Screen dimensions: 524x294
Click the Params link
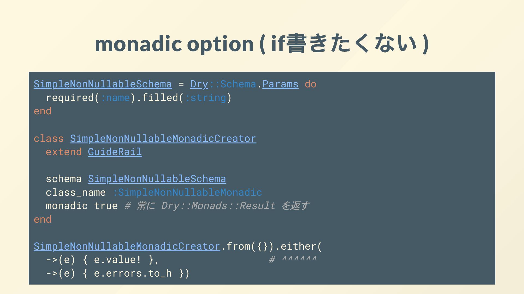pos(280,84)
